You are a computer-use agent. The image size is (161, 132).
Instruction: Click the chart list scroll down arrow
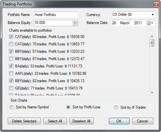152,92
